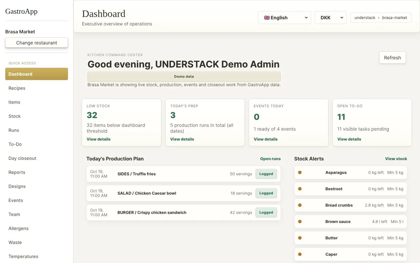Click the 50 servings value

[x=241, y=174]
